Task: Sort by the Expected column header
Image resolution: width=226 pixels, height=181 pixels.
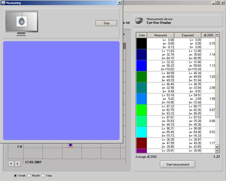Action: [188, 35]
